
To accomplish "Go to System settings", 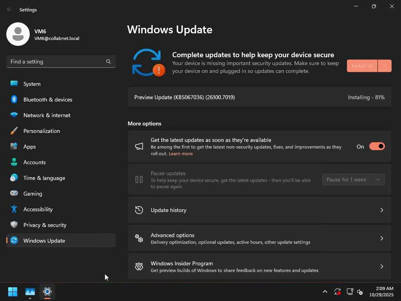I will point(61,84).
